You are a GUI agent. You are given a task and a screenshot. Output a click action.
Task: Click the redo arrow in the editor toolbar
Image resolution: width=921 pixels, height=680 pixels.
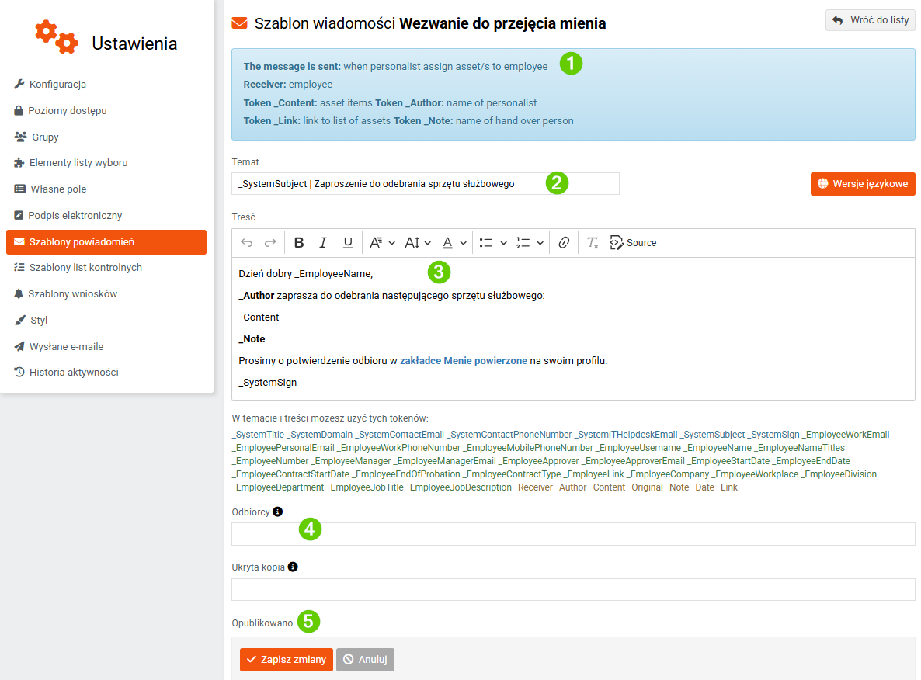pyautogui.click(x=270, y=242)
